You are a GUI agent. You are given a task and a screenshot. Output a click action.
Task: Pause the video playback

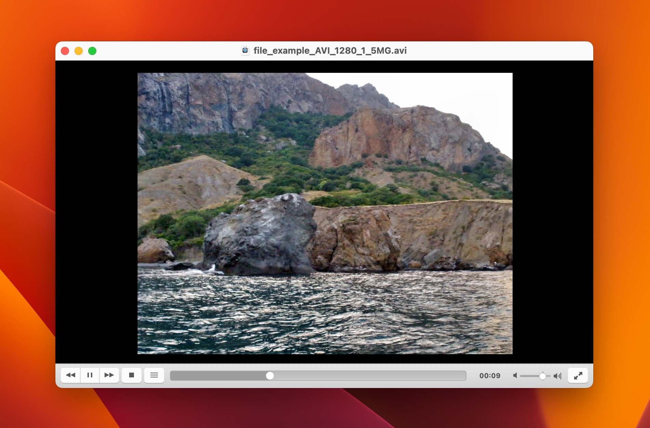click(x=90, y=375)
